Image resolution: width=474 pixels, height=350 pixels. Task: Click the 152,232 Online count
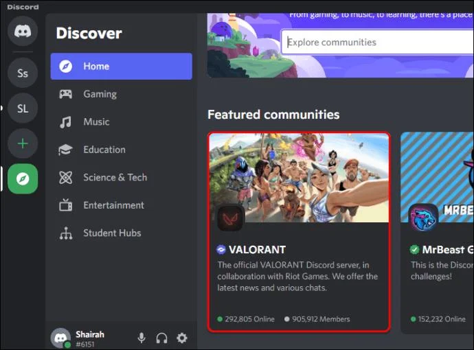(x=438, y=319)
